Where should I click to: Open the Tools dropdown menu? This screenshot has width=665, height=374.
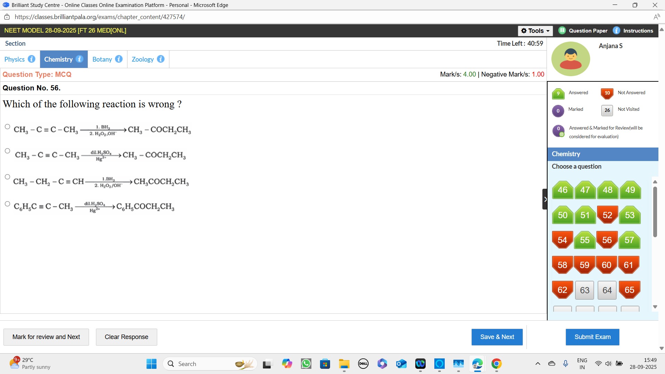click(535, 31)
